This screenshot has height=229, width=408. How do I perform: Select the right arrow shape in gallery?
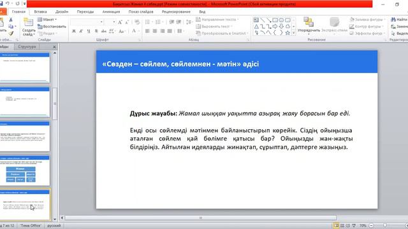tap(275, 27)
